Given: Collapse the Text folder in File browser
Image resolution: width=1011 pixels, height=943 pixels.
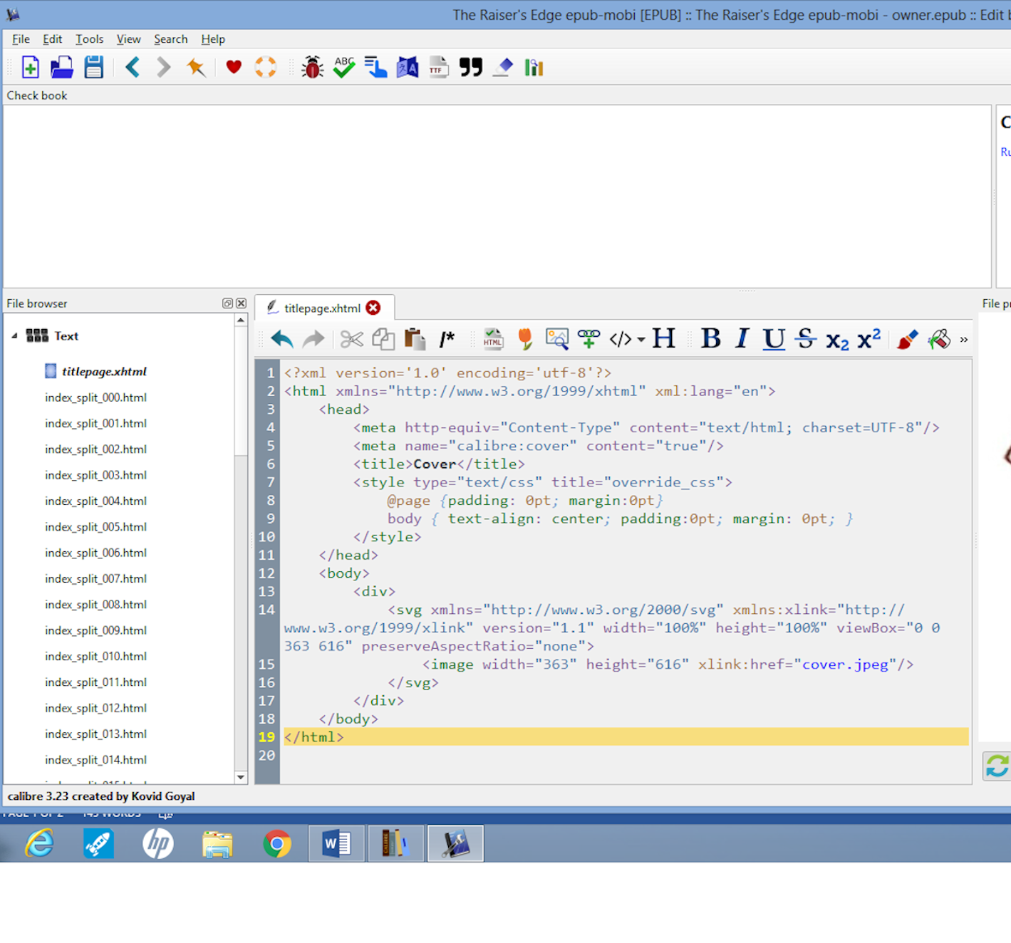Looking at the screenshot, I should (14, 335).
